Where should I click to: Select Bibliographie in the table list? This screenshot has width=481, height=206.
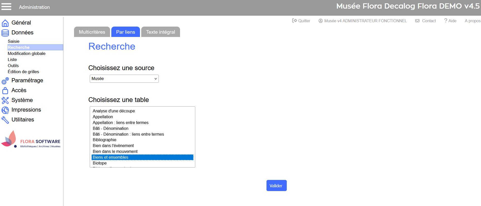[x=104, y=140]
